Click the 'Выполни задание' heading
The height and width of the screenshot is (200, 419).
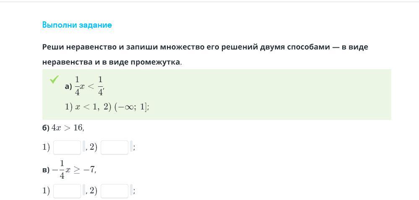tap(77, 25)
